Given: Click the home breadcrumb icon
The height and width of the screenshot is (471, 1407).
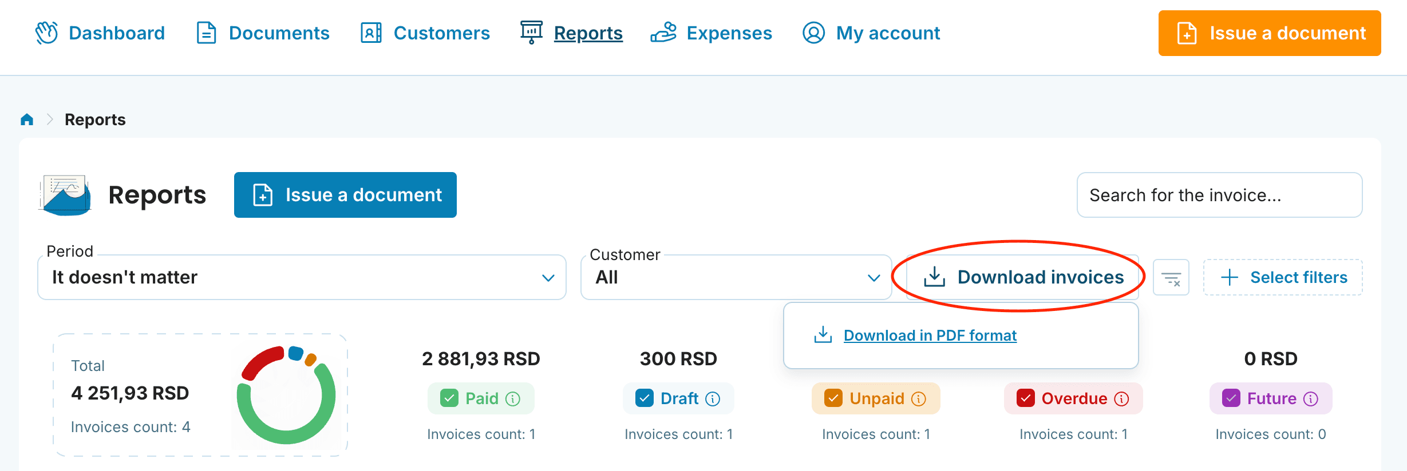Looking at the screenshot, I should click(27, 119).
